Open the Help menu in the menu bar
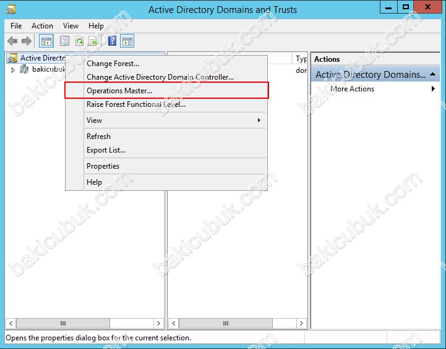Screen dimensions: 446x349 tap(96, 26)
